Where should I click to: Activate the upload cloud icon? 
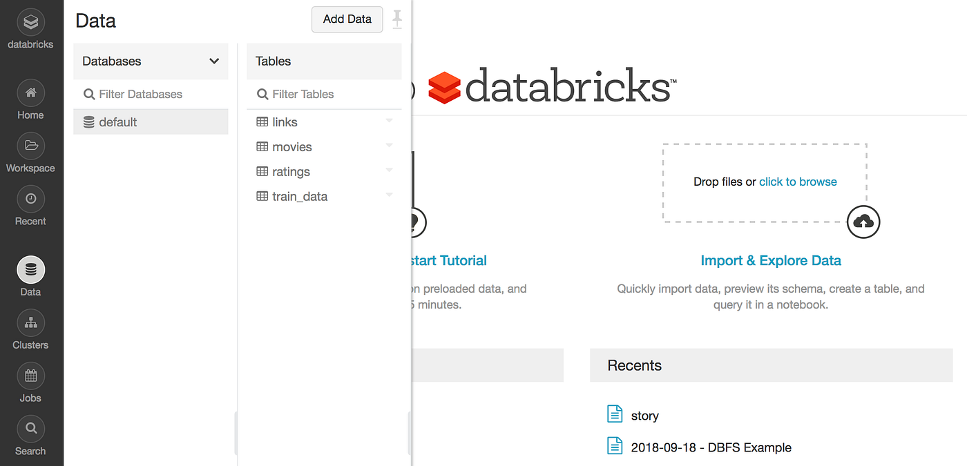[x=863, y=222]
